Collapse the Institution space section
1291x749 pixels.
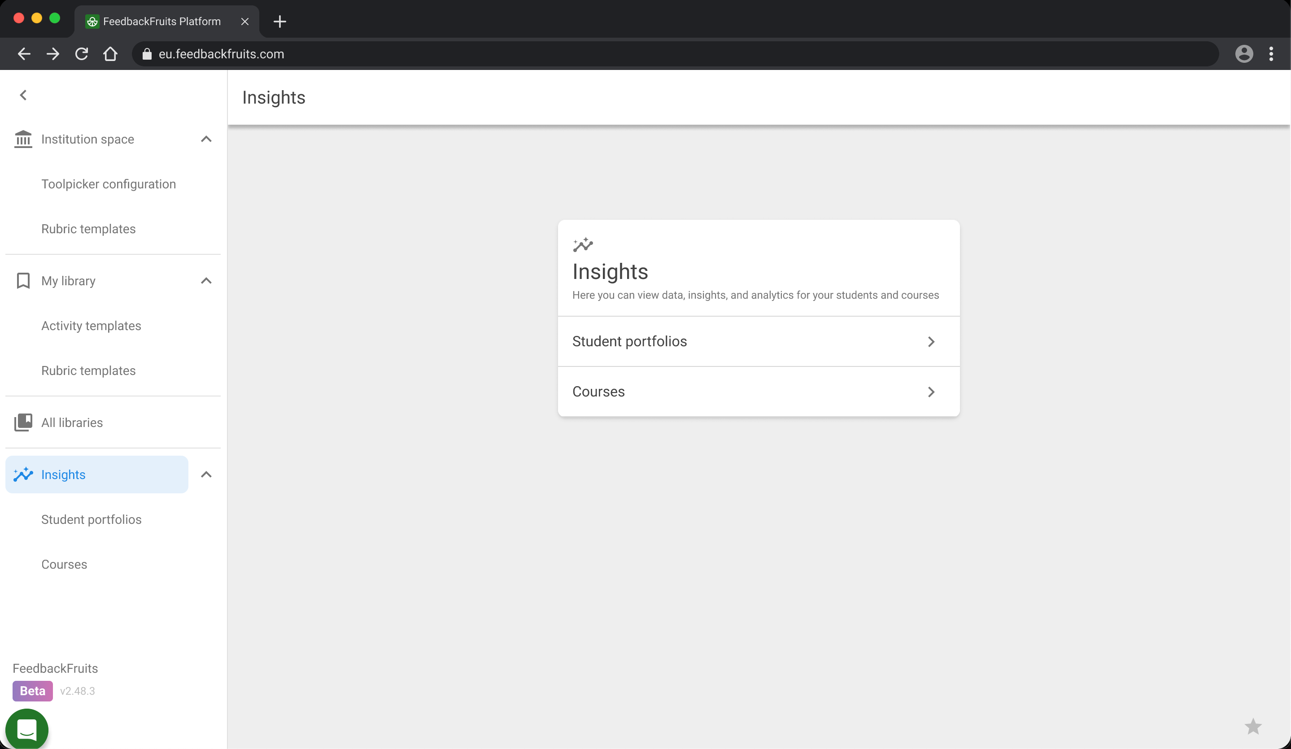[206, 139]
